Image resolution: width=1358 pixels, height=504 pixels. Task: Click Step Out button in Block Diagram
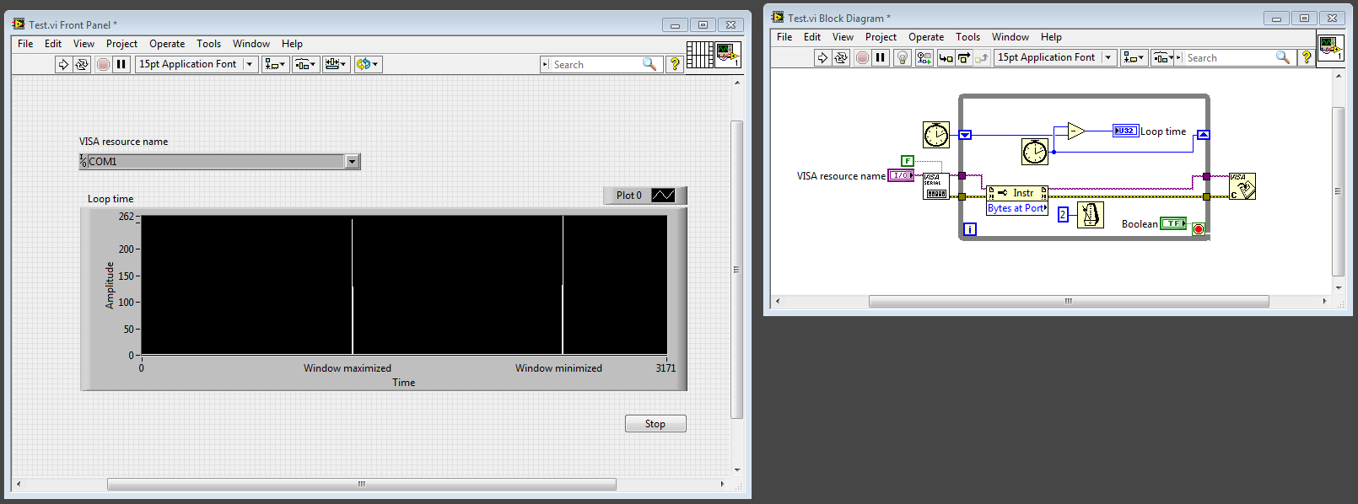[x=982, y=57]
